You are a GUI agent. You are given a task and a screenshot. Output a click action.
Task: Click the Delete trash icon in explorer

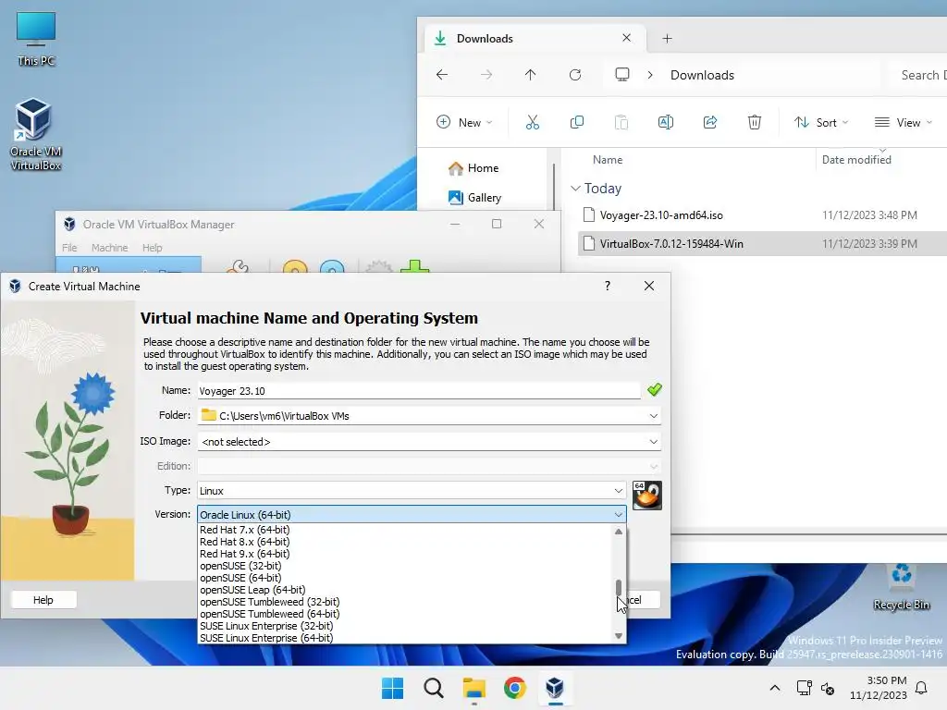tap(755, 123)
